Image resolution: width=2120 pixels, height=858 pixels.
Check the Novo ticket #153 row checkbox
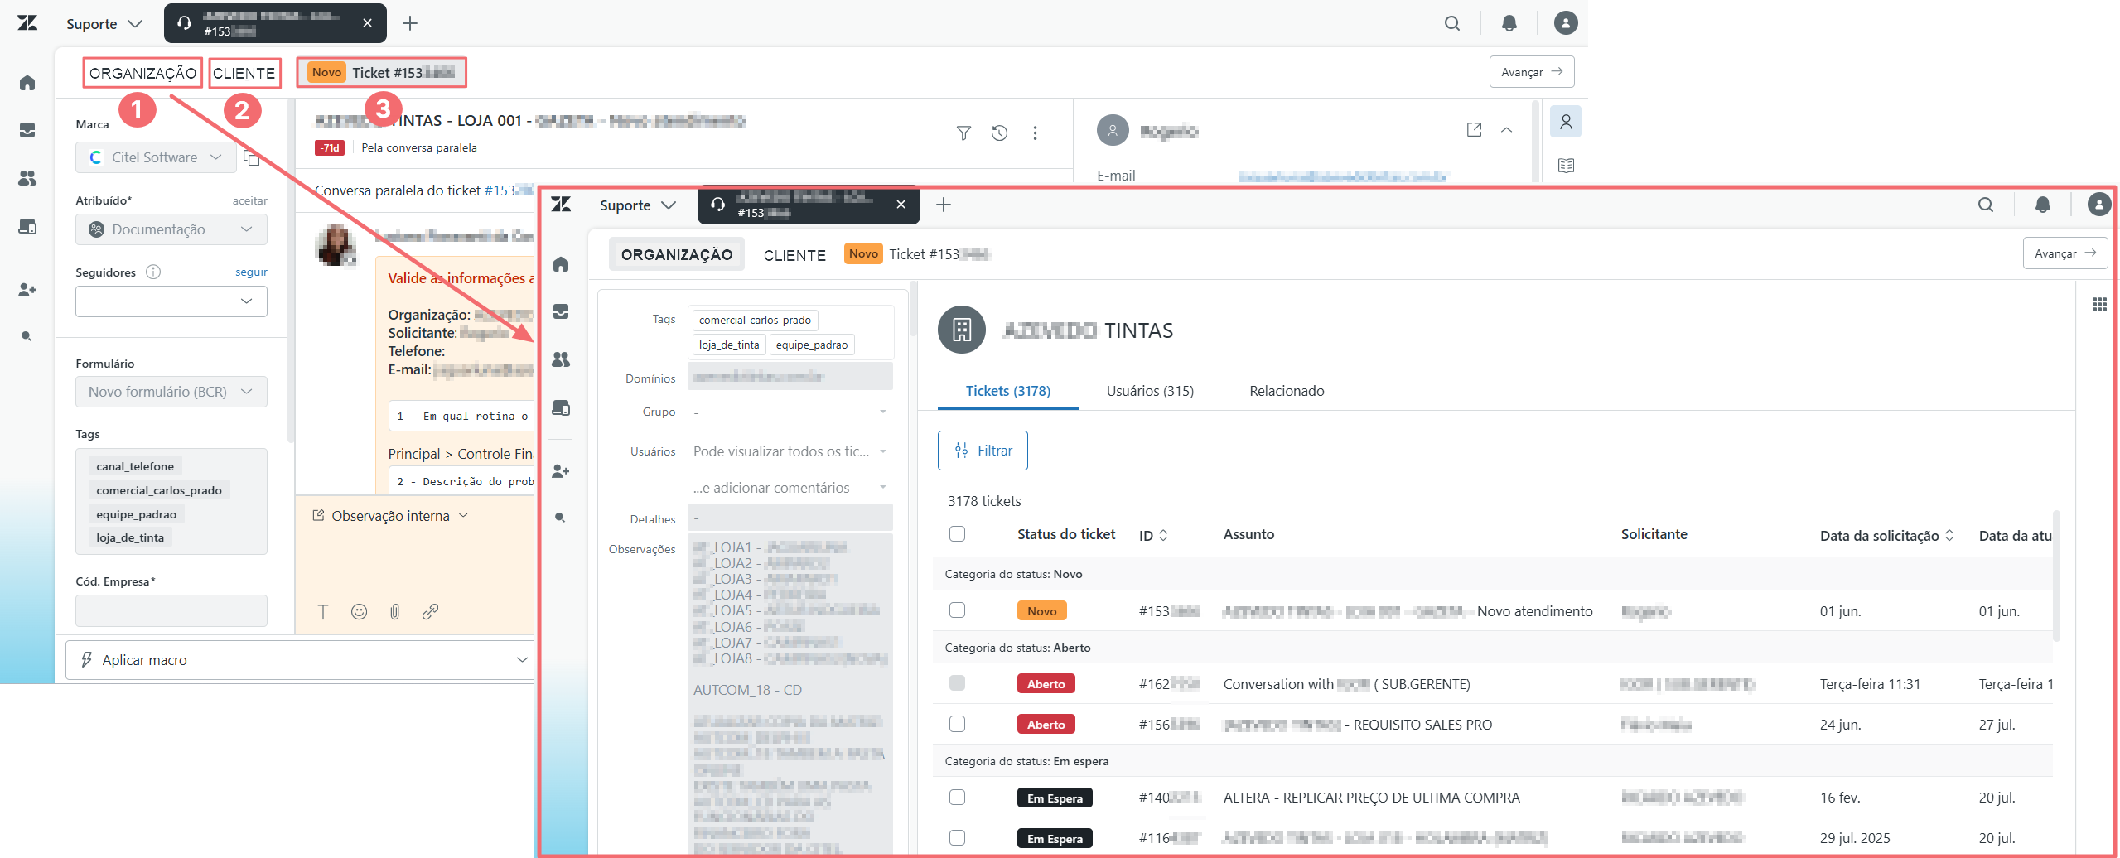point(957,610)
